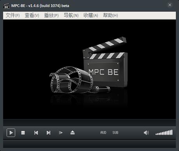Skip to the next file
Image resolution: width=179 pixels, height=151 pixels.
click(48, 133)
